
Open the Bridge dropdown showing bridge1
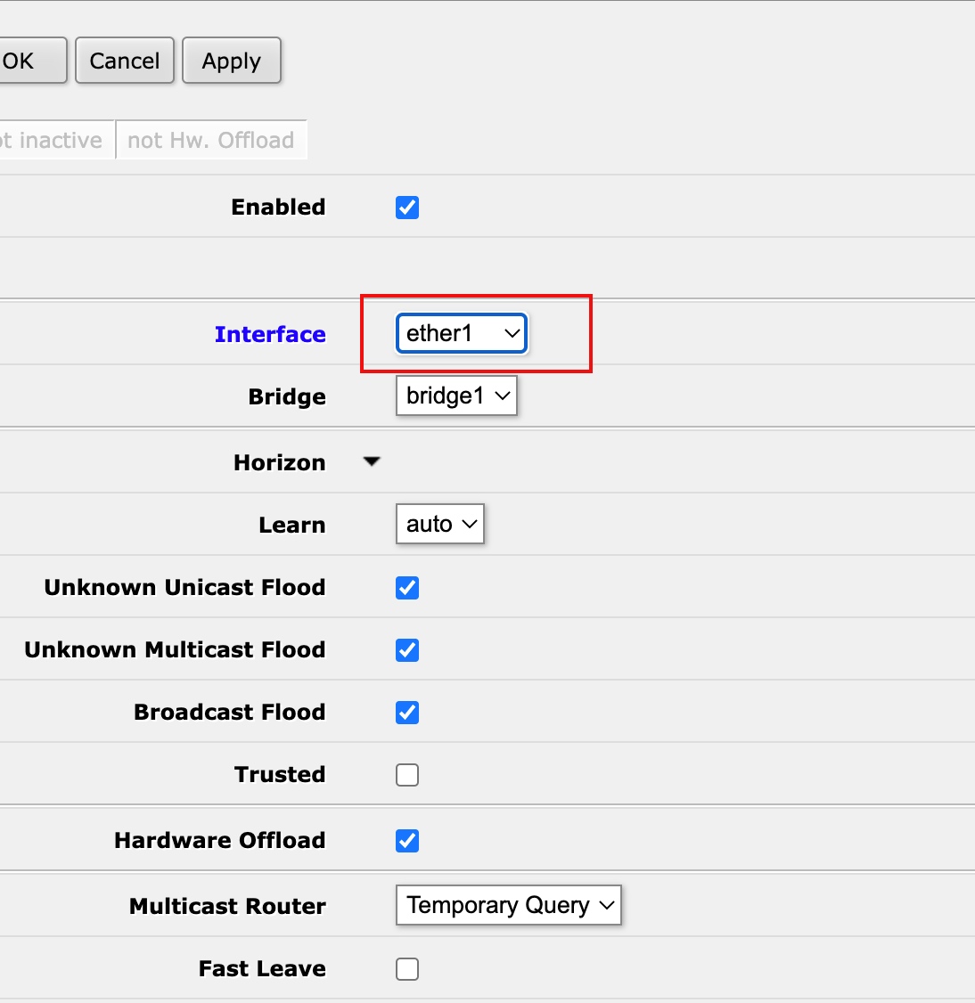(456, 396)
